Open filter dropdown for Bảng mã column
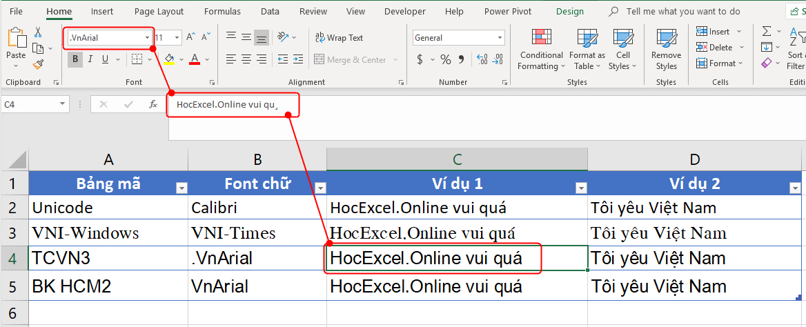This screenshot has width=806, height=327. pos(181,189)
